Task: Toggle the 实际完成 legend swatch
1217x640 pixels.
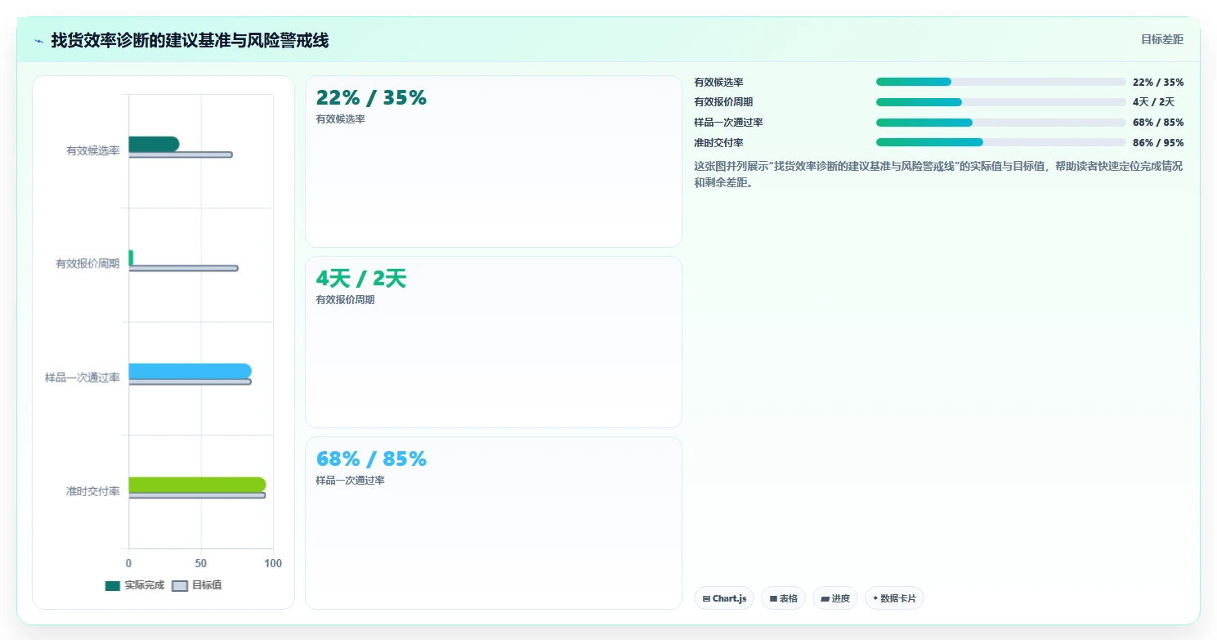Action: coord(113,585)
